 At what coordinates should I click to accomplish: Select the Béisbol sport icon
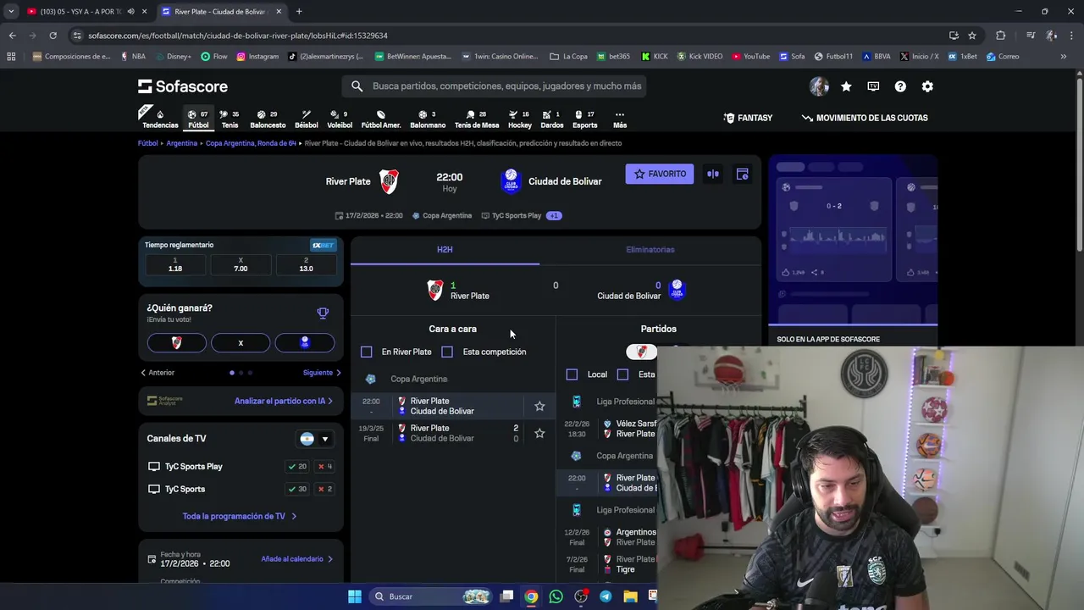307,119
